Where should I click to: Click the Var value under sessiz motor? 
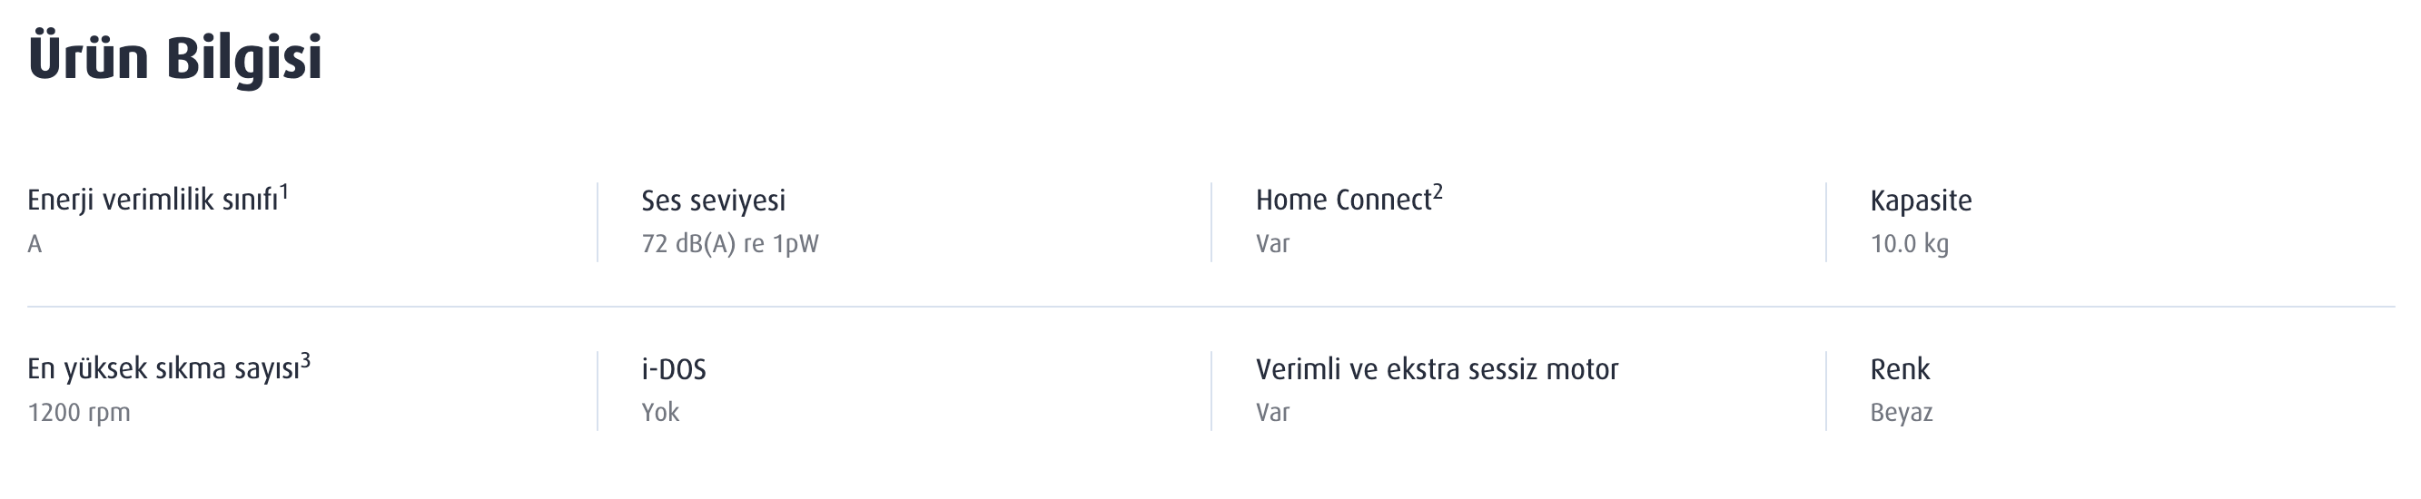[x=1272, y=413]
